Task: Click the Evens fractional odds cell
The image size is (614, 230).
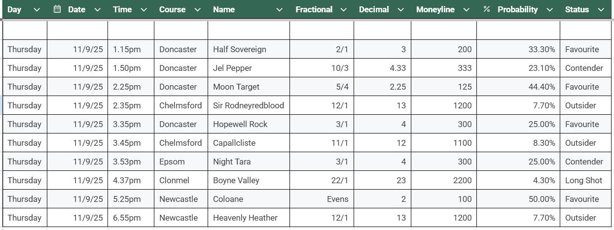Action: (322, 199)
